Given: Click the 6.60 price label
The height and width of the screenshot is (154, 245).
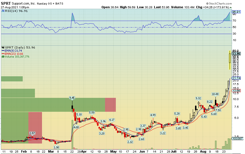Looking at the screenshot, I should (x=214, y=114).
